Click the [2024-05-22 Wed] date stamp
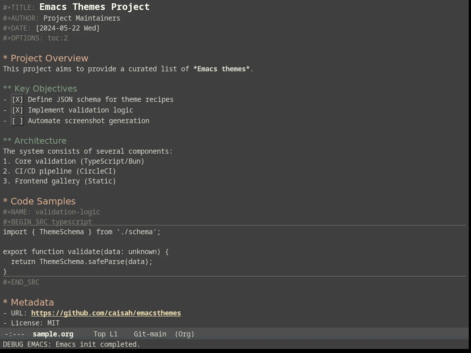Screen dimensions: 471x353 68,28
